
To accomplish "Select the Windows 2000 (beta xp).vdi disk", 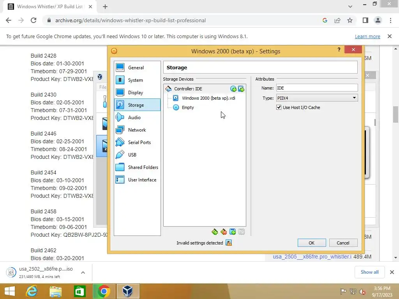I will [x=208, y=98].
